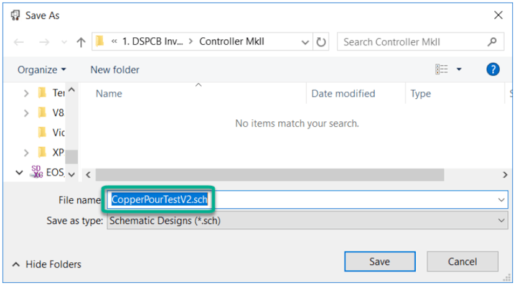The image size is (516, 286).
Task: Expand the 'V8' folder tree node
Action: 26,113
